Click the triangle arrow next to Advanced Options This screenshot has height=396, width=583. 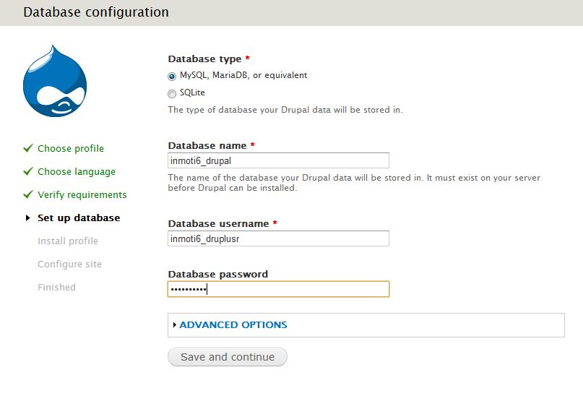click(x=175, y=325)
